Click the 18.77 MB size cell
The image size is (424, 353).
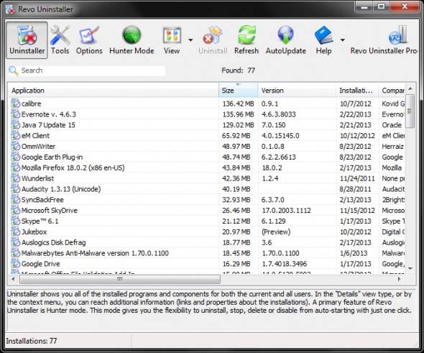[x=236, y=242]
